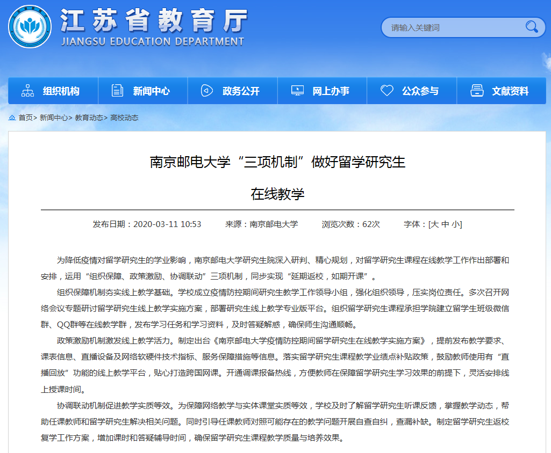Select the 政务公开 navigation tab

pyautogui.click(x=241, y=91)
